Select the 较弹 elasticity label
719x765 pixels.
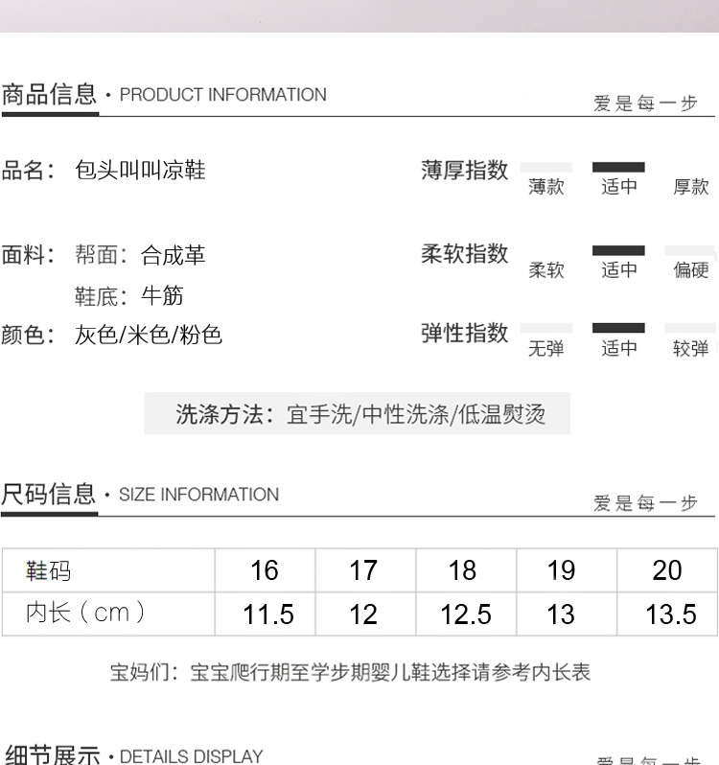point(690,349)
